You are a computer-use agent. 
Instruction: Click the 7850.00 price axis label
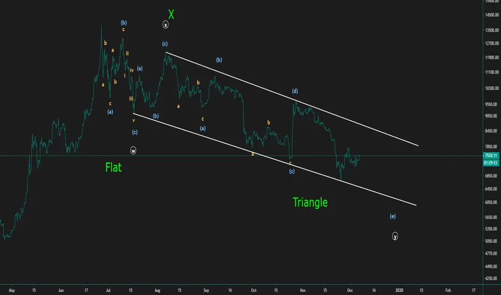click(x=492, y=147)
